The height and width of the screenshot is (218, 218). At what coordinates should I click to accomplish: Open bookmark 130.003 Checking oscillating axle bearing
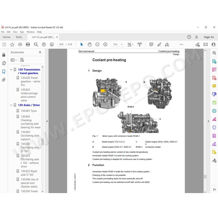(31, 122)
